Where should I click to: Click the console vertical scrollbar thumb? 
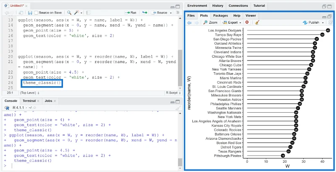click(180, 161)
